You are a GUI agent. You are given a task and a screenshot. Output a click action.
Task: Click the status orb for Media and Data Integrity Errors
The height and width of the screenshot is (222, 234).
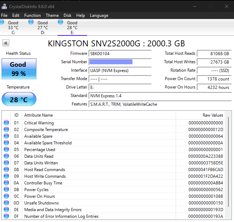tap(6, 209)
